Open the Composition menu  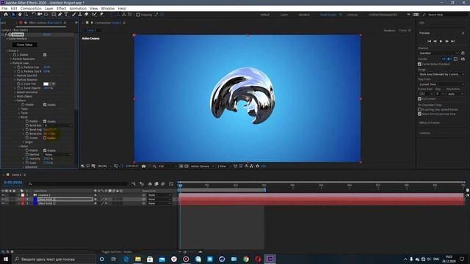31,8
